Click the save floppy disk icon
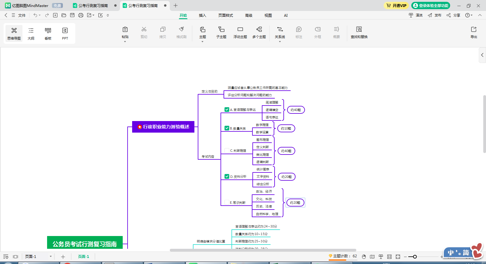The height and width of the screenshot is (264, 486). [72, 15]
